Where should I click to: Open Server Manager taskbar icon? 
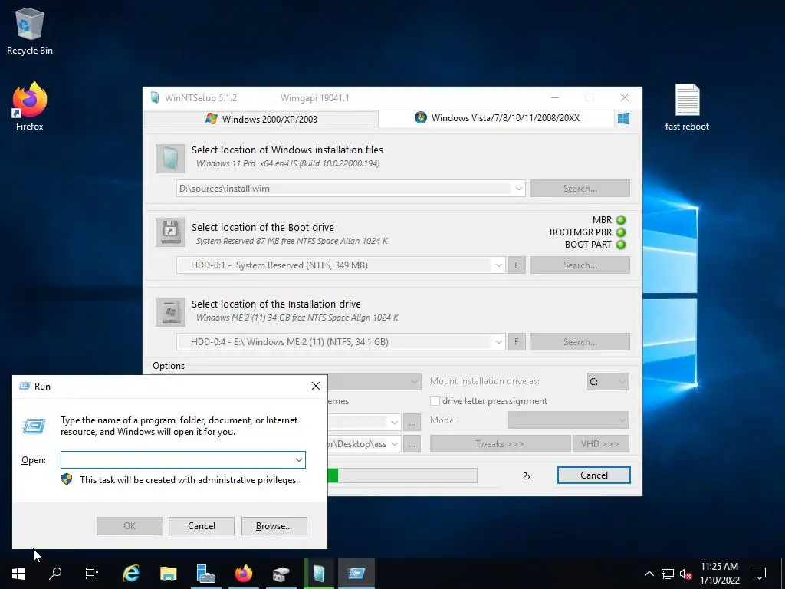[205, 574]
